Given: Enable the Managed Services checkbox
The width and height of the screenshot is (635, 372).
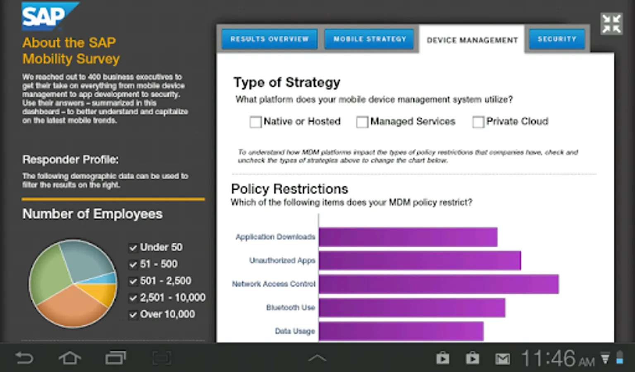Looking at the screenshot, I should click(362, 122).
